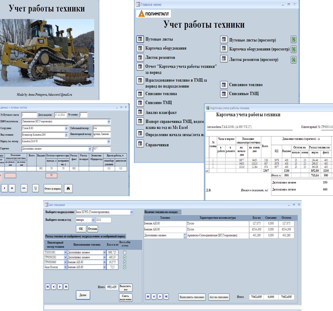Click bulldozer photo on splash screen
This screenshot has height=311, width=333.
pyautogui.click(x=47, y=53)
